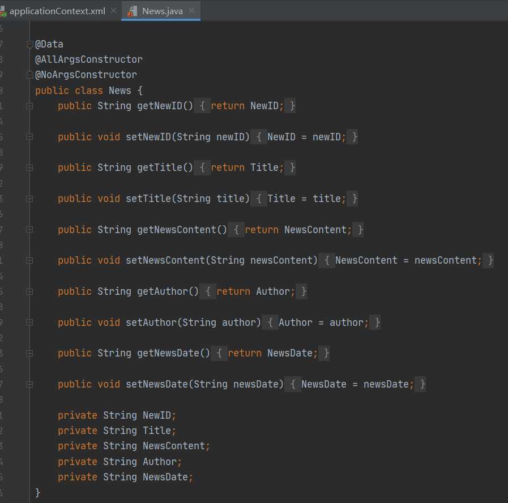The width and height of the screenshot is (508, 503).
Task: Place cursor on setAuthor method name
Action: point(151,323)
